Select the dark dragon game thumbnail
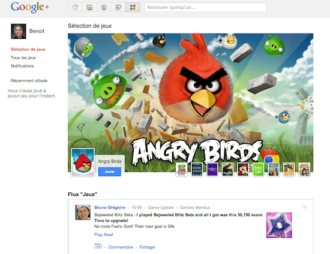This screenshot has width=330, height=254. pos(228,170)
